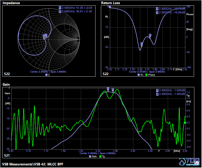
Task: Open the S22 label in Impedance panel
Action: (7, 74)
